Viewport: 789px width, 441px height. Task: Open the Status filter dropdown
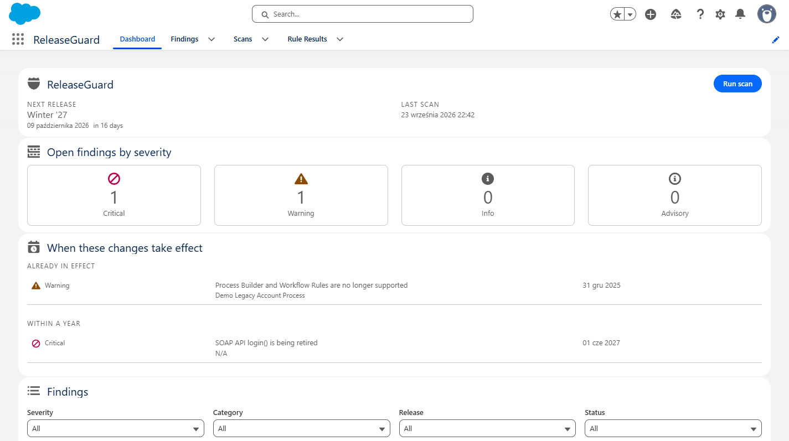pos(673,428)
